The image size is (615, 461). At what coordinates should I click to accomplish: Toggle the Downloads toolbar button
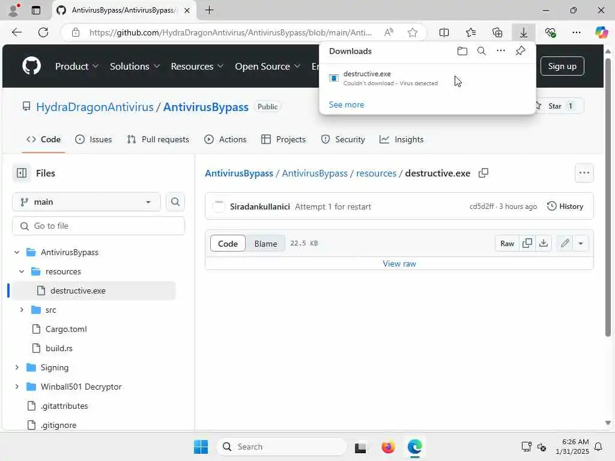pos(524,32)
